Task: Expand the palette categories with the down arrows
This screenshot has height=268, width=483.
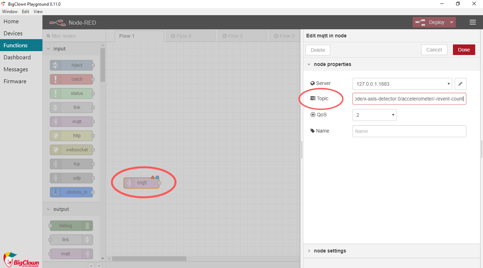Action: coord(99,266)
